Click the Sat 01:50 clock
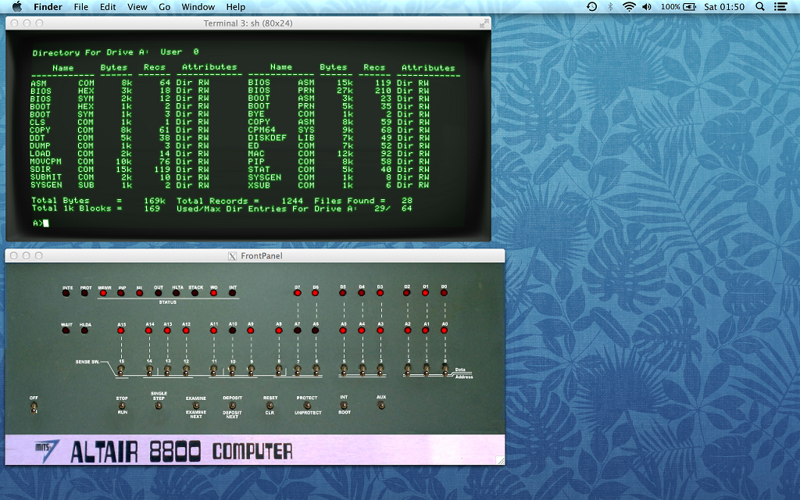 pos(724,6)
